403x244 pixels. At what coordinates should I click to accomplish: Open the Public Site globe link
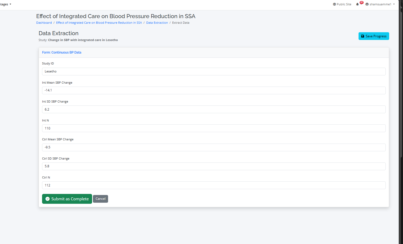(x=342, y=4)
